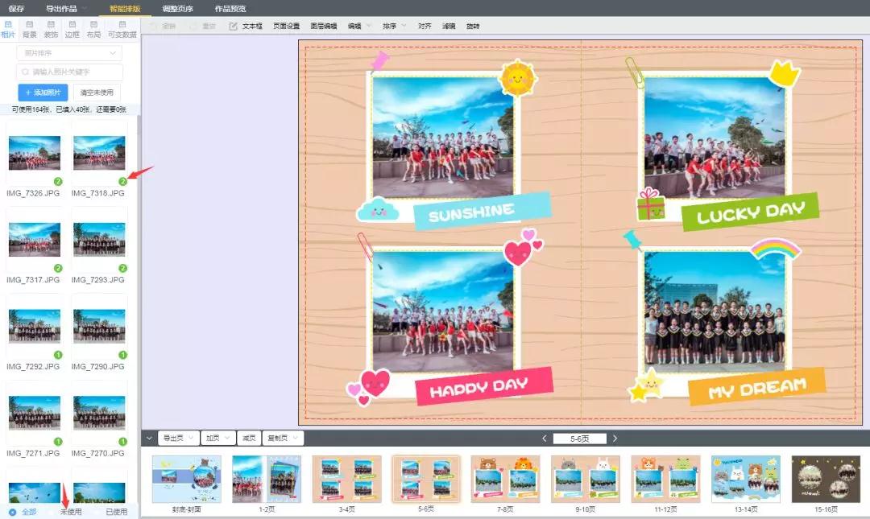Viewport: 870px width, 519px height.
Task: Open 图层编辑 layer editing
Action: point(324,26)
